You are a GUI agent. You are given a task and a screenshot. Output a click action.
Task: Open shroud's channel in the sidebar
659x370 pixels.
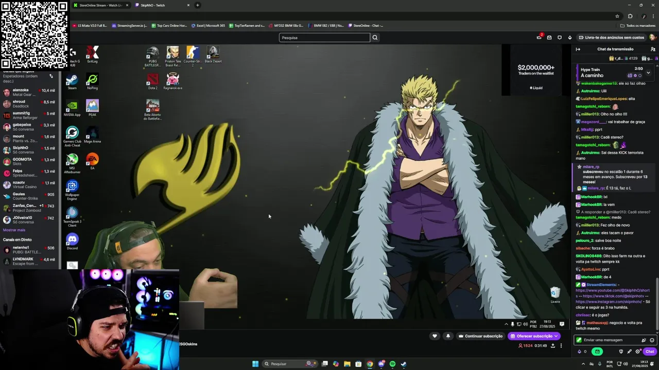tap(28, 104)
